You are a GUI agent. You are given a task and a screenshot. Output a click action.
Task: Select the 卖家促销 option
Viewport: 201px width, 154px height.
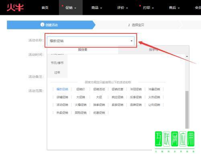117,105
